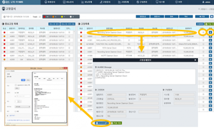
Task: Click the ALARM Message text area
Action: coord(145,76)
